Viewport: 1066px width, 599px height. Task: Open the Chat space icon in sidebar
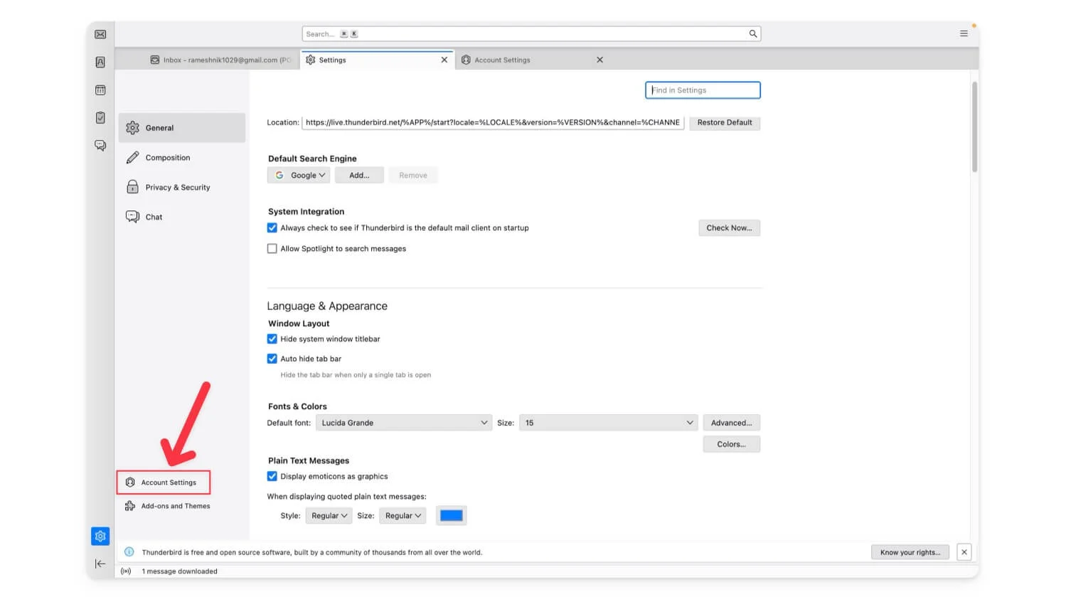click(x=100, y=146)
